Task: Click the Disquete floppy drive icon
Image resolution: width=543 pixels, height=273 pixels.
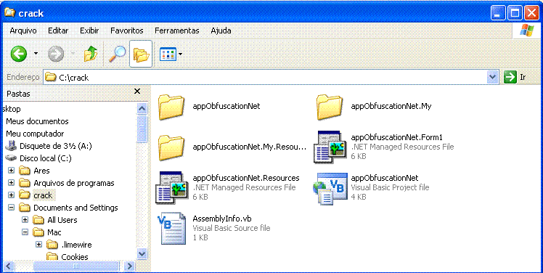Action: point(11,145)
